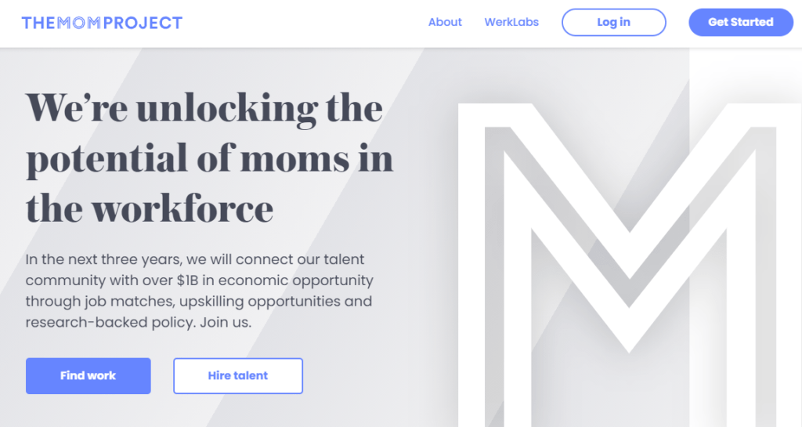Click the PROJECT word in the logo
This screenshot has width=802, height=427.
pos(143,23)
